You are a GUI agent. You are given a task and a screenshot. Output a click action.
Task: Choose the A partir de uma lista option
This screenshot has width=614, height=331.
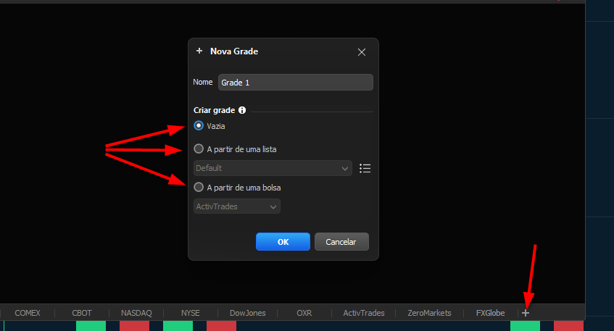[x=199, y=148]
